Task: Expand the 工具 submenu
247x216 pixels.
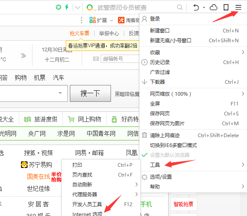Action: (x=193, y=165)
